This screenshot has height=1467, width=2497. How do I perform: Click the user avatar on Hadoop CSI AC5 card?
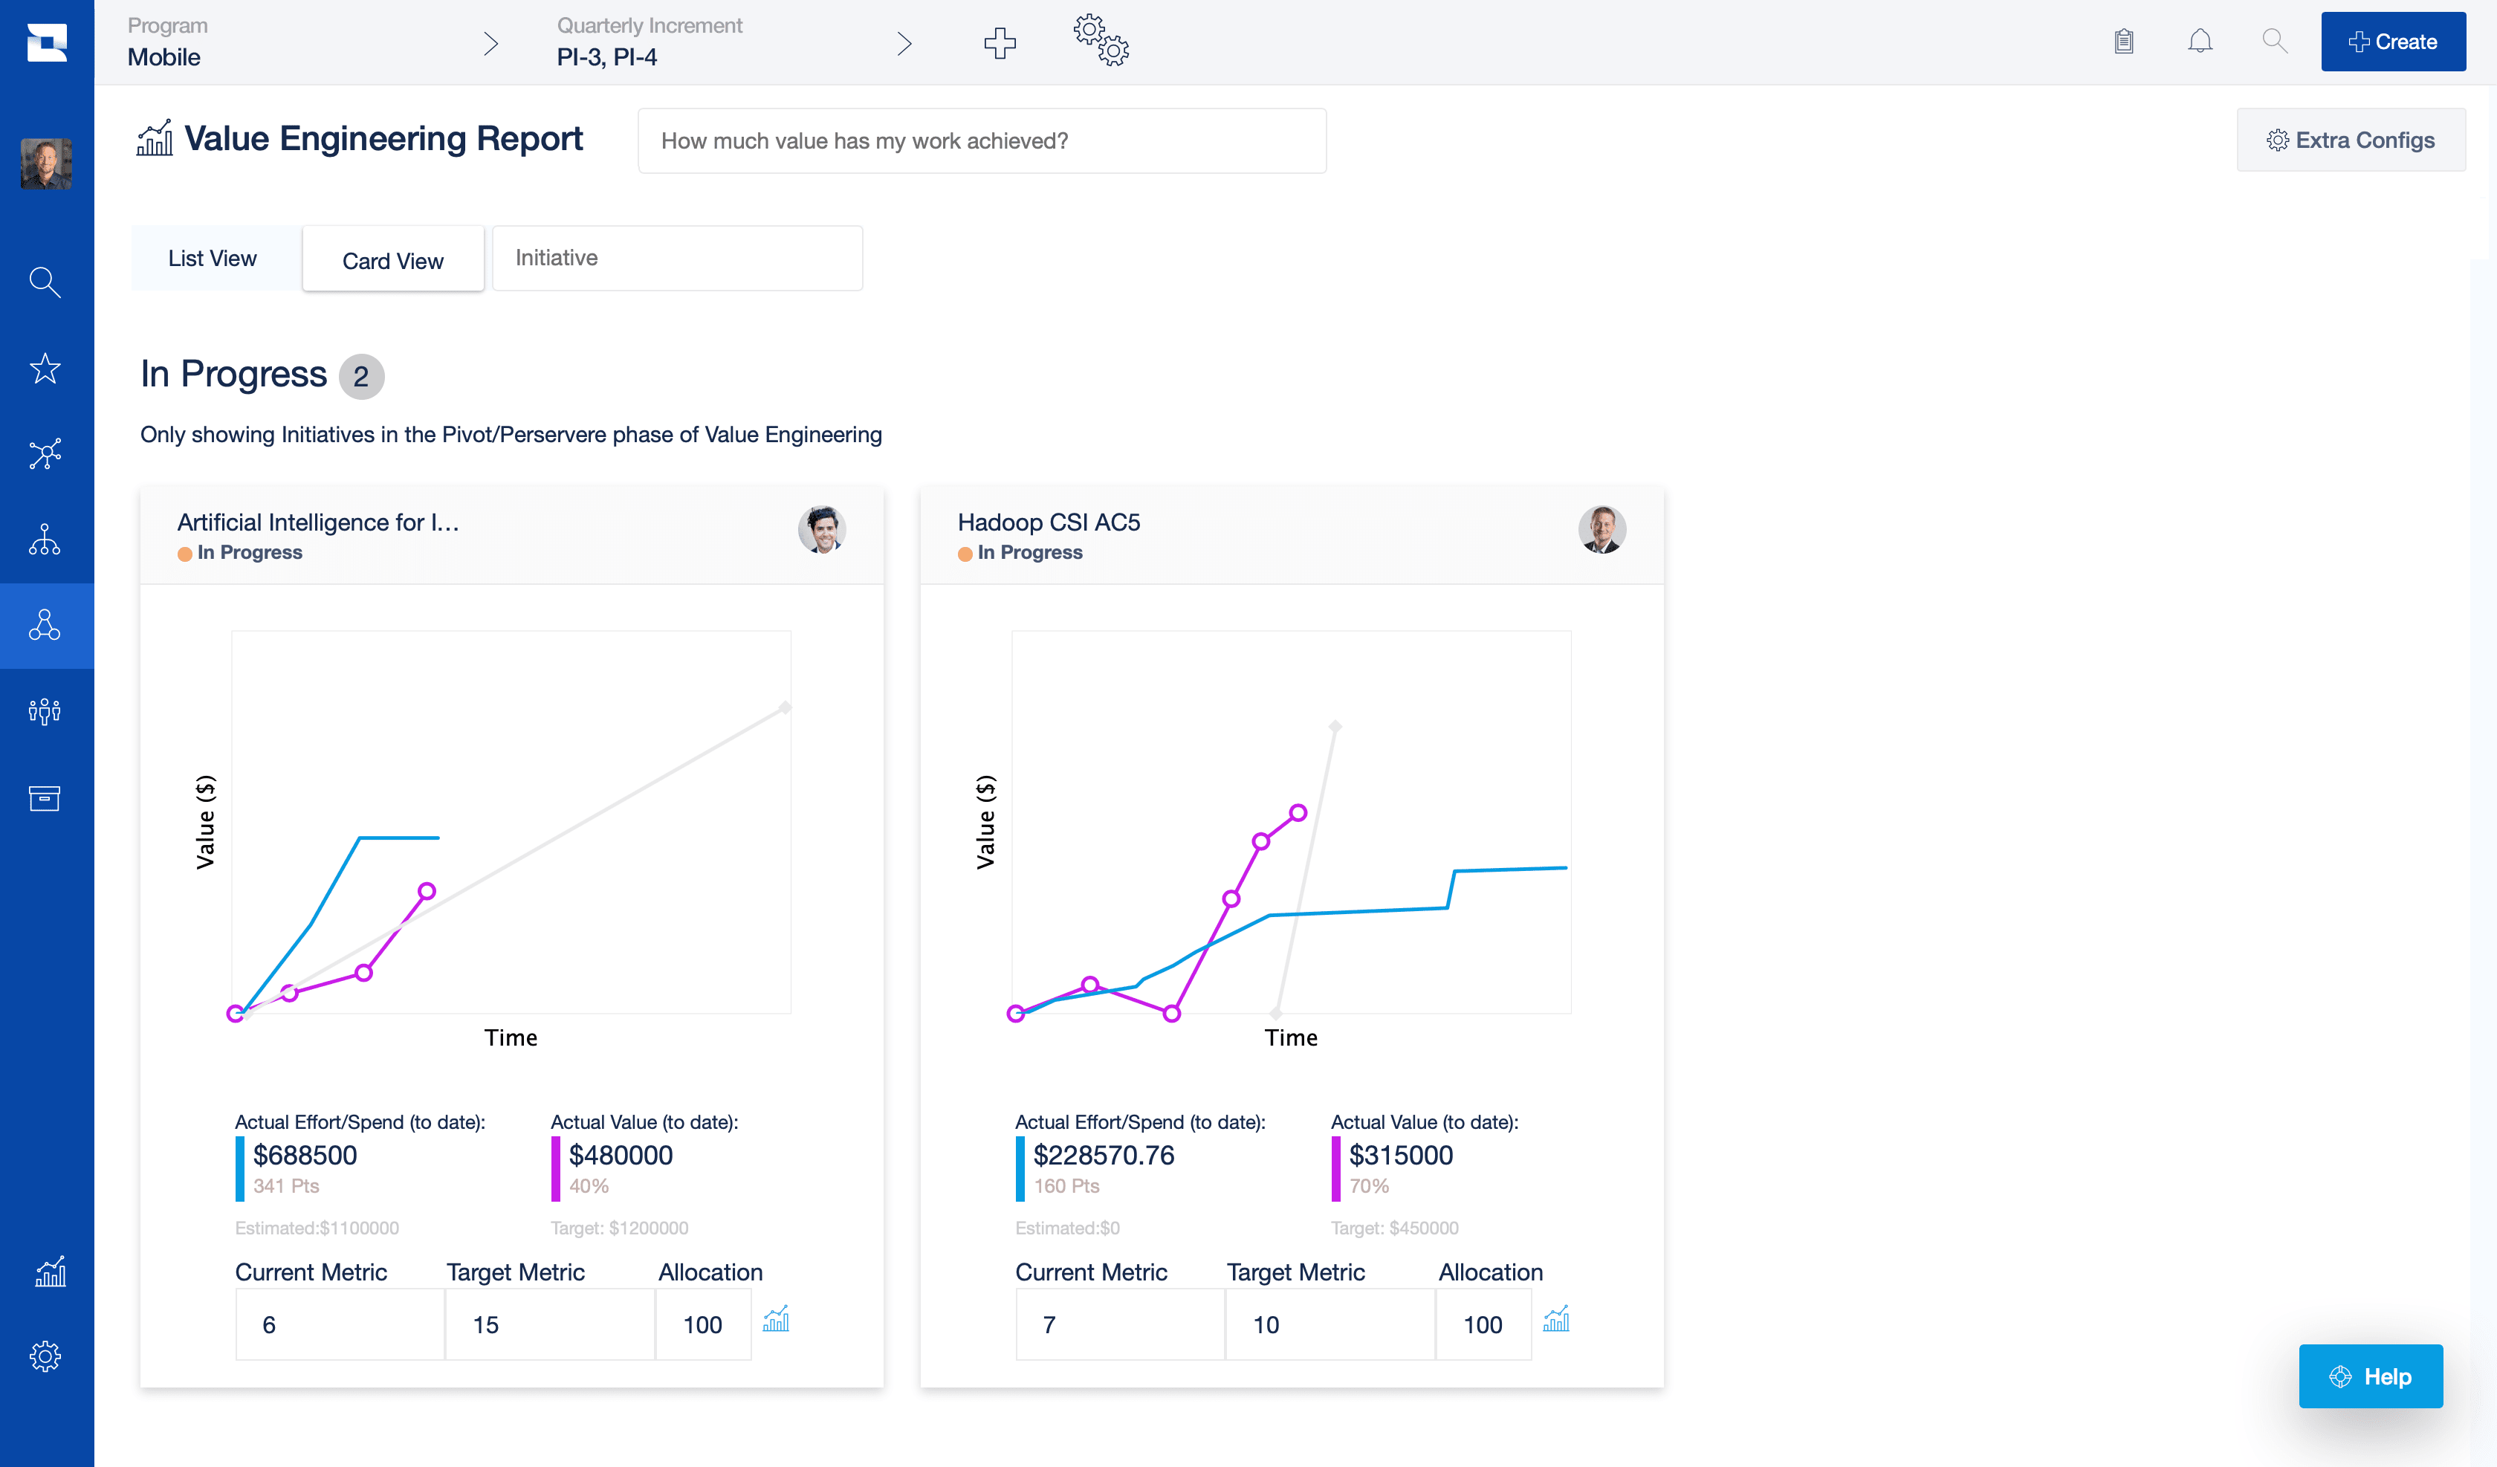click(1599, 531)
